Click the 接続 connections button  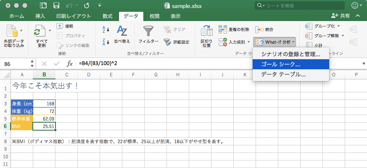click(x=65, y=26)
